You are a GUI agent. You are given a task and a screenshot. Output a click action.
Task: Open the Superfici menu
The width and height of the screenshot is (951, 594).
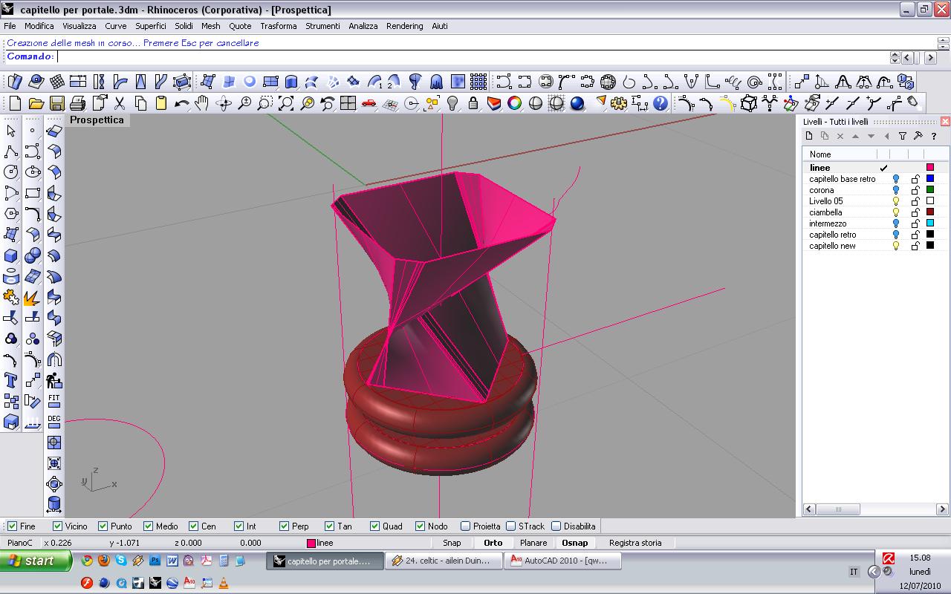click(x=151, y=26)
